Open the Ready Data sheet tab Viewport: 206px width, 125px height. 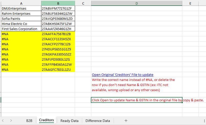click(x=69, y=121)
